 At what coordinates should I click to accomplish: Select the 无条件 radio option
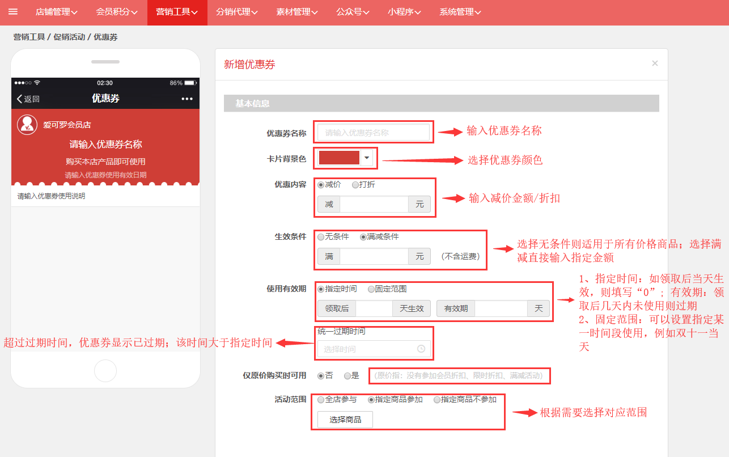click(x=321, y=237)
